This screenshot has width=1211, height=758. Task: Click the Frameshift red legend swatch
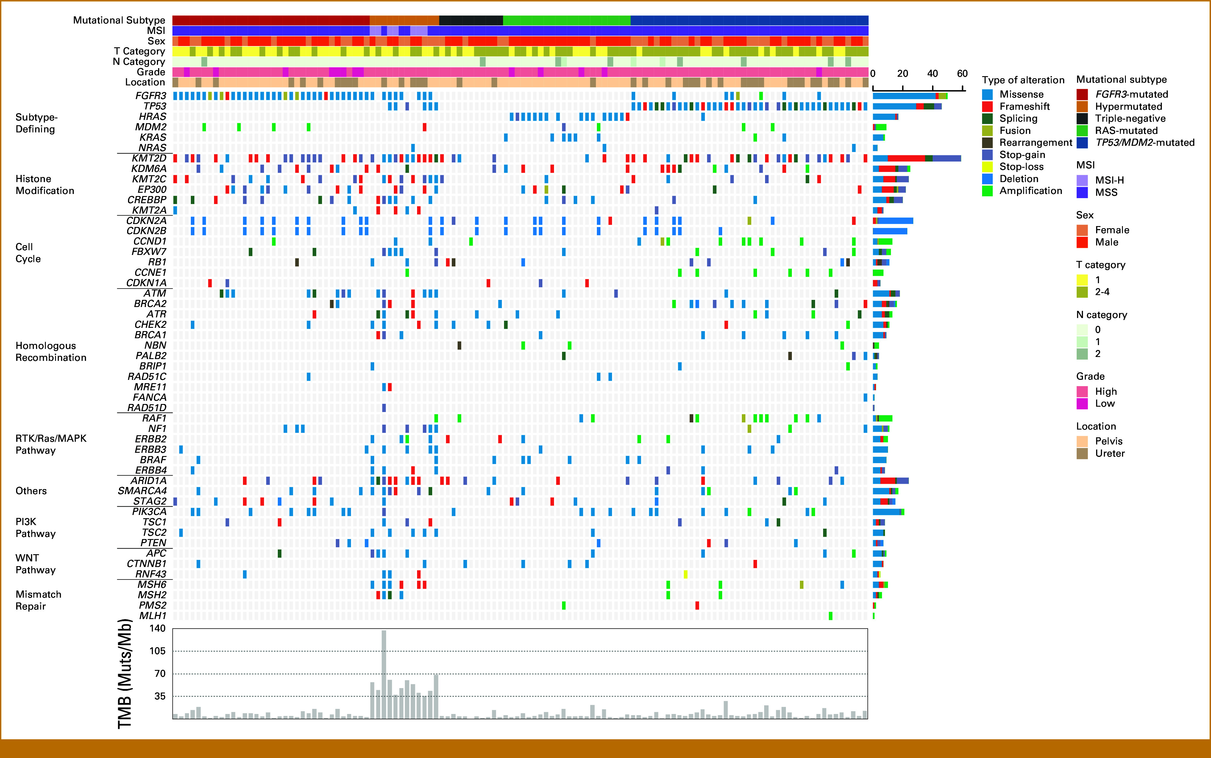(987, 106)
